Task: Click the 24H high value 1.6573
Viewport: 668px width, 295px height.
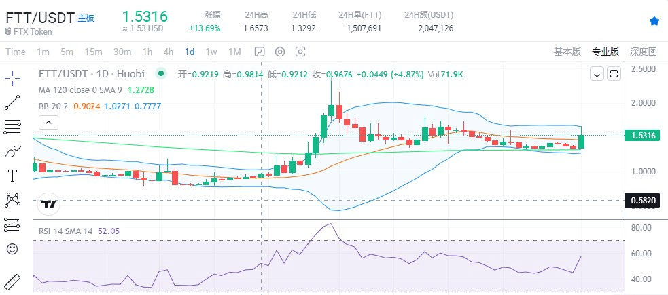Action: [256, 28]
